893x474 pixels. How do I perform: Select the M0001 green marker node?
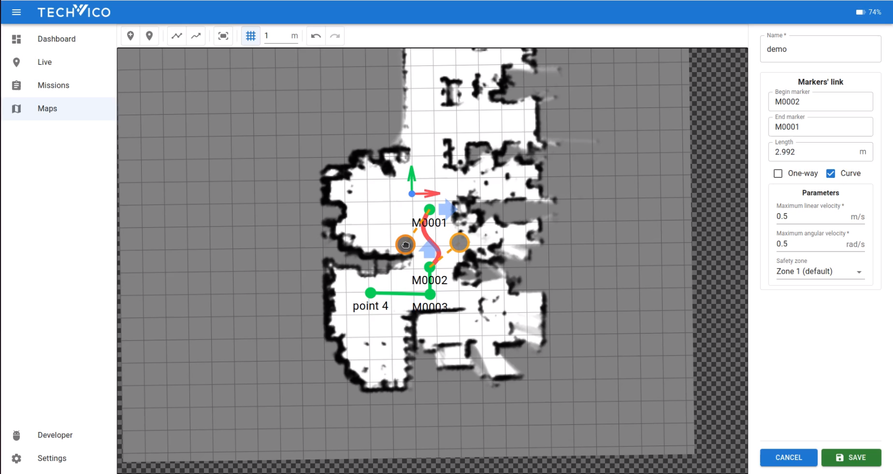430,210
